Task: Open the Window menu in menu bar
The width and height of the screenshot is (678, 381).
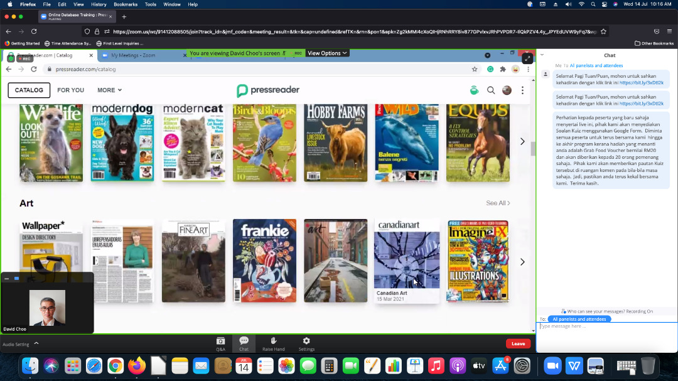Action: point(171,4)
